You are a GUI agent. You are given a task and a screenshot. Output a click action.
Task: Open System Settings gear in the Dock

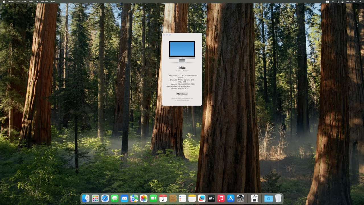[x=241, y=198]
